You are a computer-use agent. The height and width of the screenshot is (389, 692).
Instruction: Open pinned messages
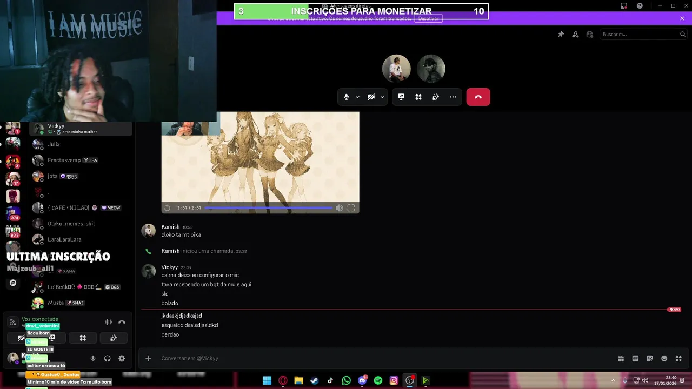coord(561,34)
